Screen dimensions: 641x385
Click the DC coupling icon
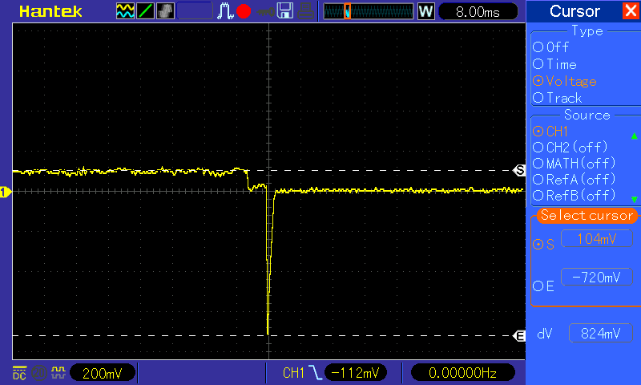pyautogui.click(x=19, y=373)
